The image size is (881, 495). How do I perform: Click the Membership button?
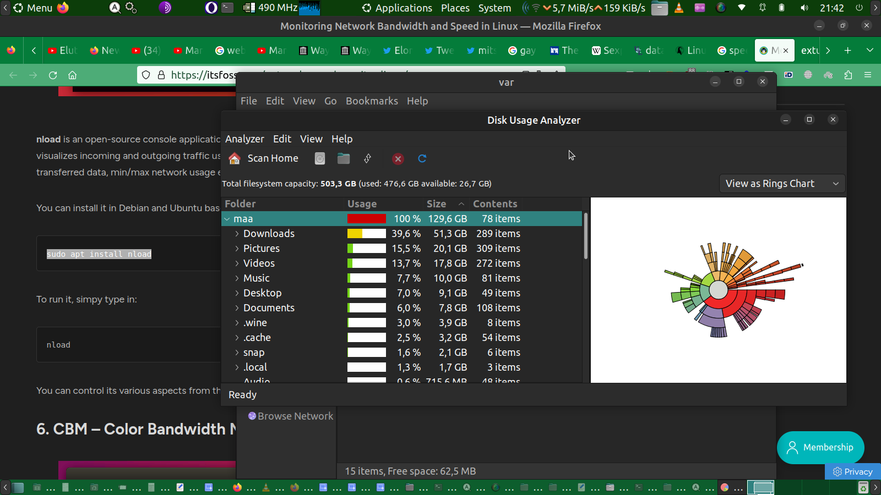(x=820, y=448)
